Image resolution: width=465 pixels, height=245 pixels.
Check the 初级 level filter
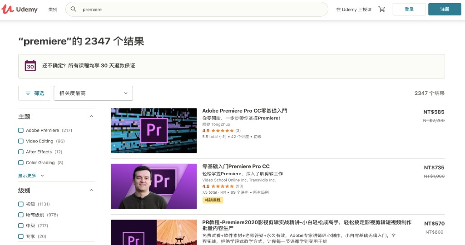coord(21,204)
